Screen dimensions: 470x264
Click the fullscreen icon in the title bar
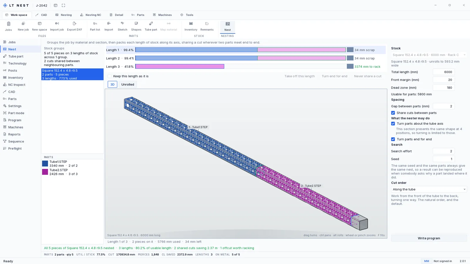63,5
